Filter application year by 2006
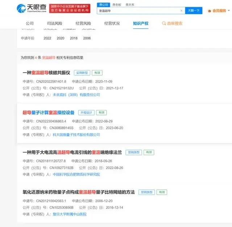This screenshot has width=232, height=227. pyautogui.click(x=87, y=38)
